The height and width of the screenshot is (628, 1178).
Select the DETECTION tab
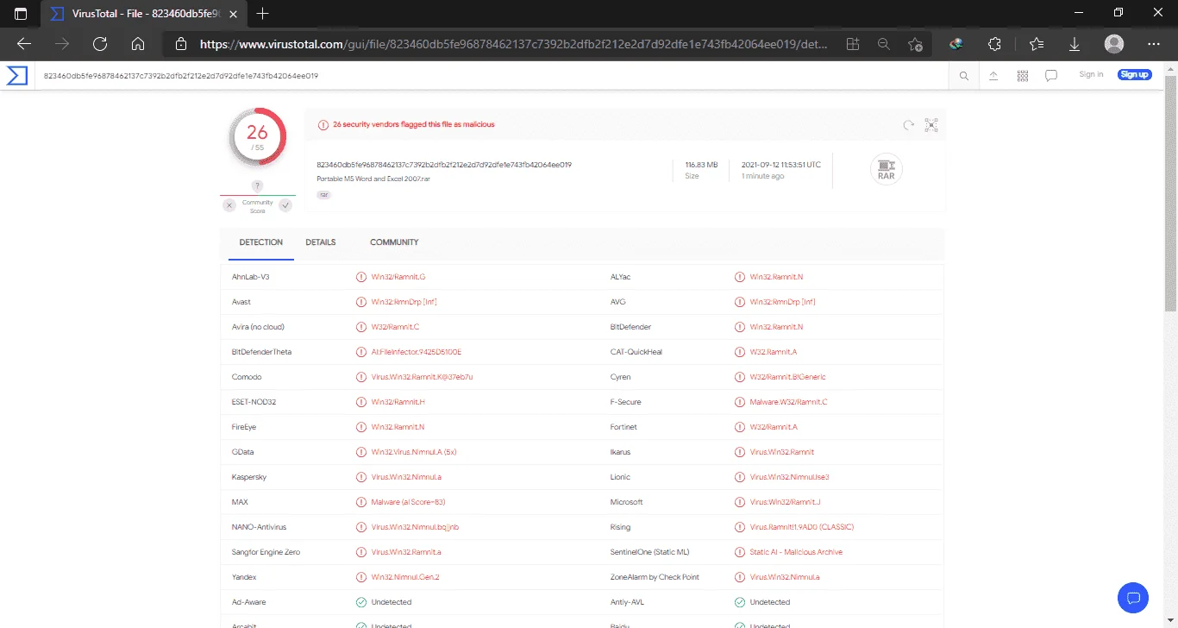point(261,242)
